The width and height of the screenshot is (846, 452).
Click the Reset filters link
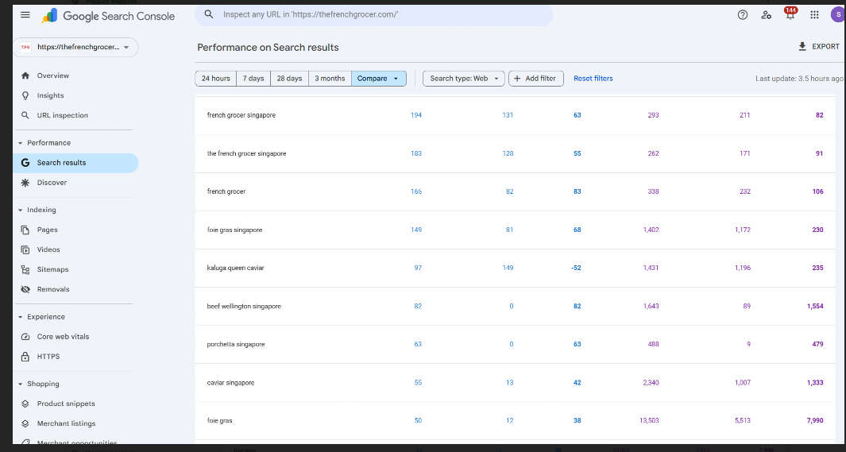coord(593,79)
